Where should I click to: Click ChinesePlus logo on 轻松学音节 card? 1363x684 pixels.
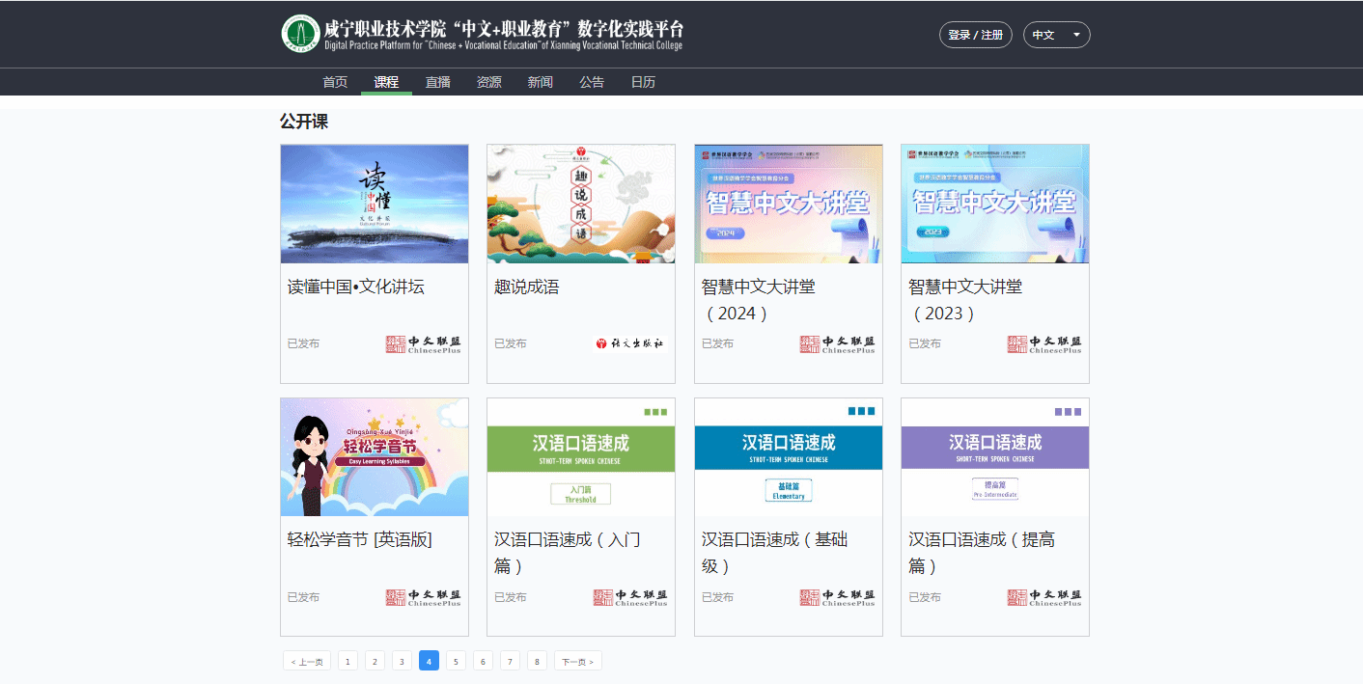[x=424, y=598]
